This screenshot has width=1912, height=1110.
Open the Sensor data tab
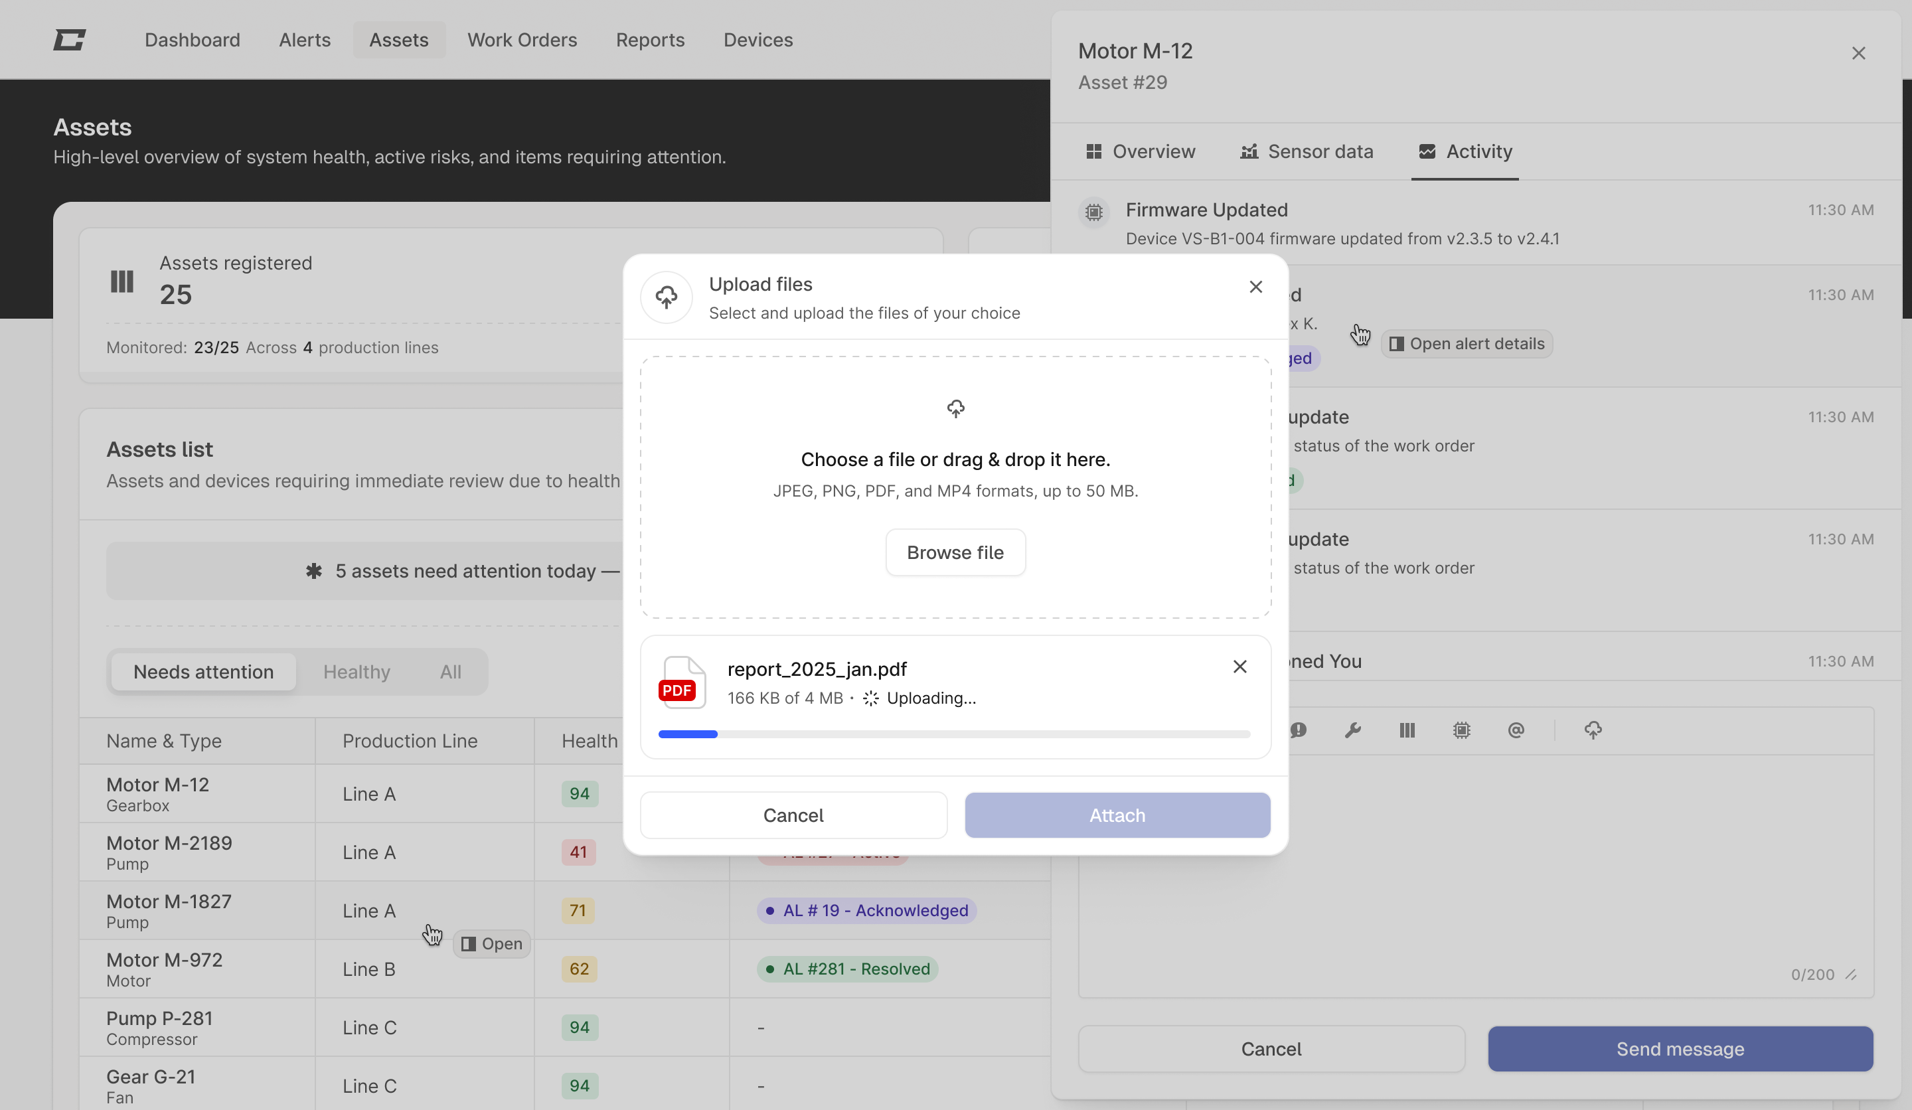pyautogui.click(x=1307, y=152)
